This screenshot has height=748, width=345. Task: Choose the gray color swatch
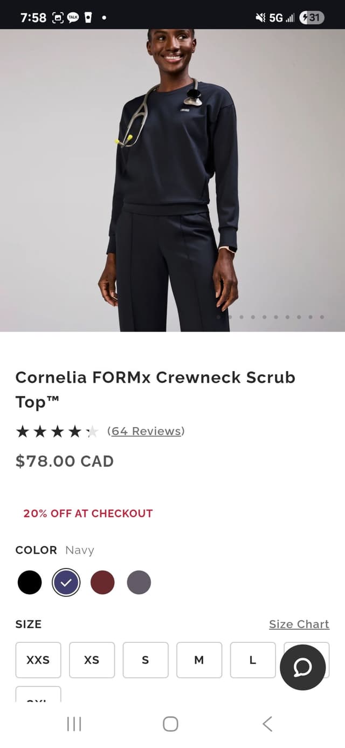tap(139, 582)
